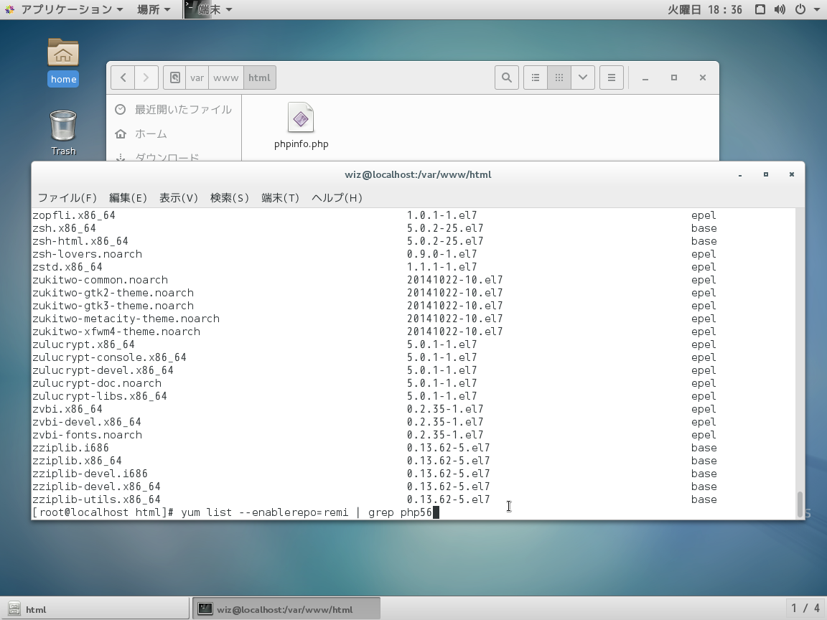Expand the system menu arrow
The image size is (827, 620).
pos(817,9)
